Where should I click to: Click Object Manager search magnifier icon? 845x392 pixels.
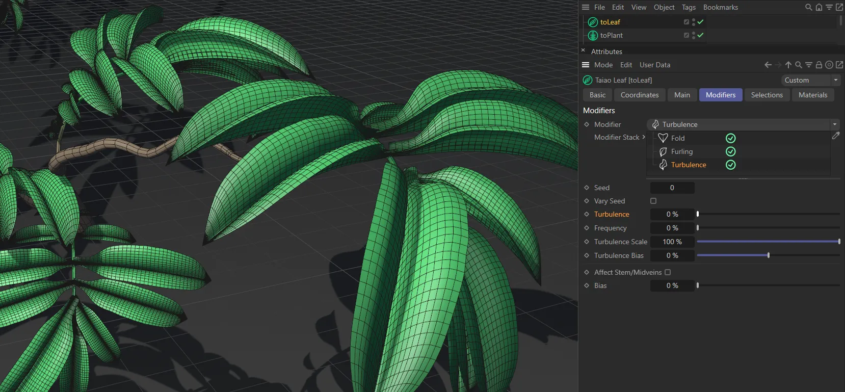[808, 7]
